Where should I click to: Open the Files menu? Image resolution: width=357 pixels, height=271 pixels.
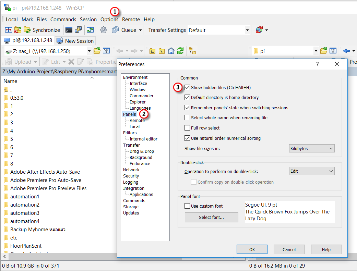click(x=41, y=20)
